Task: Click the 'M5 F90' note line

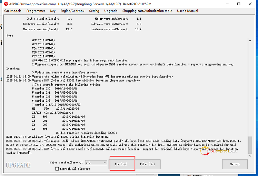Action: (x=55, y=109)
